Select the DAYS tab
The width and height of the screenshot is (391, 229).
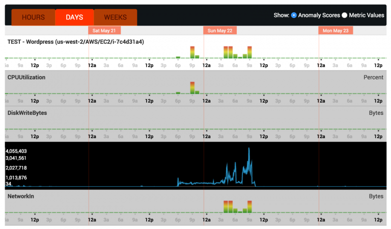[74, 17]
